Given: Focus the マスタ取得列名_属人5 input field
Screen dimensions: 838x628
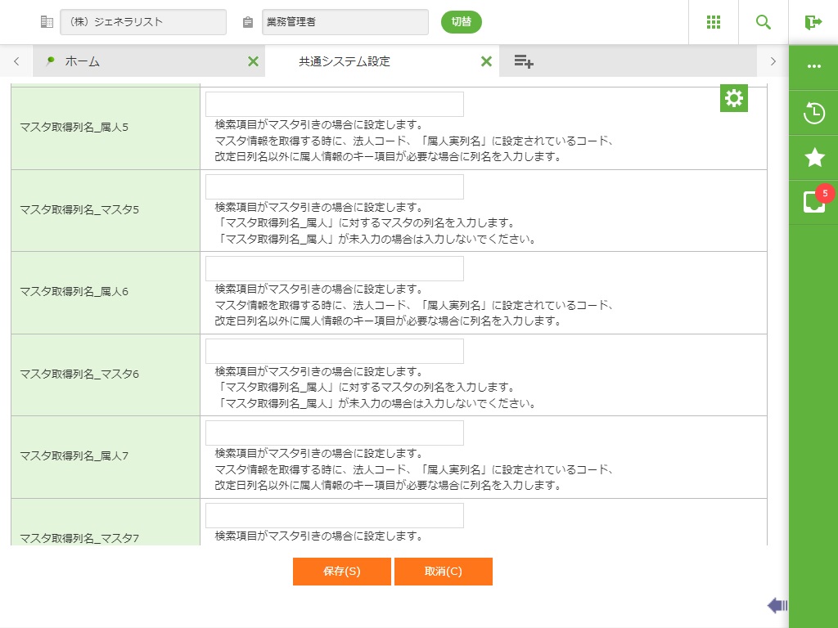Looking at the screenshot, I should tap(334, 104).
